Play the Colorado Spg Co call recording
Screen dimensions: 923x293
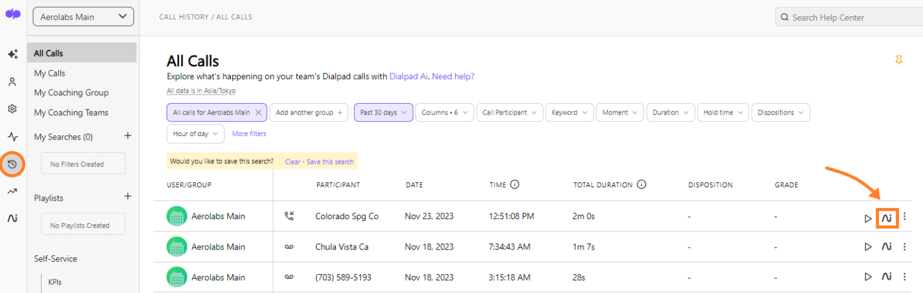click(868, 218)
